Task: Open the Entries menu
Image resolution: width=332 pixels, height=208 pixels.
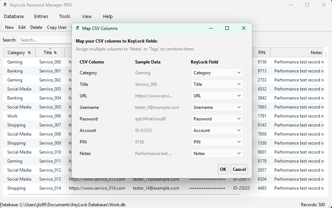Action: click(41, 16)
